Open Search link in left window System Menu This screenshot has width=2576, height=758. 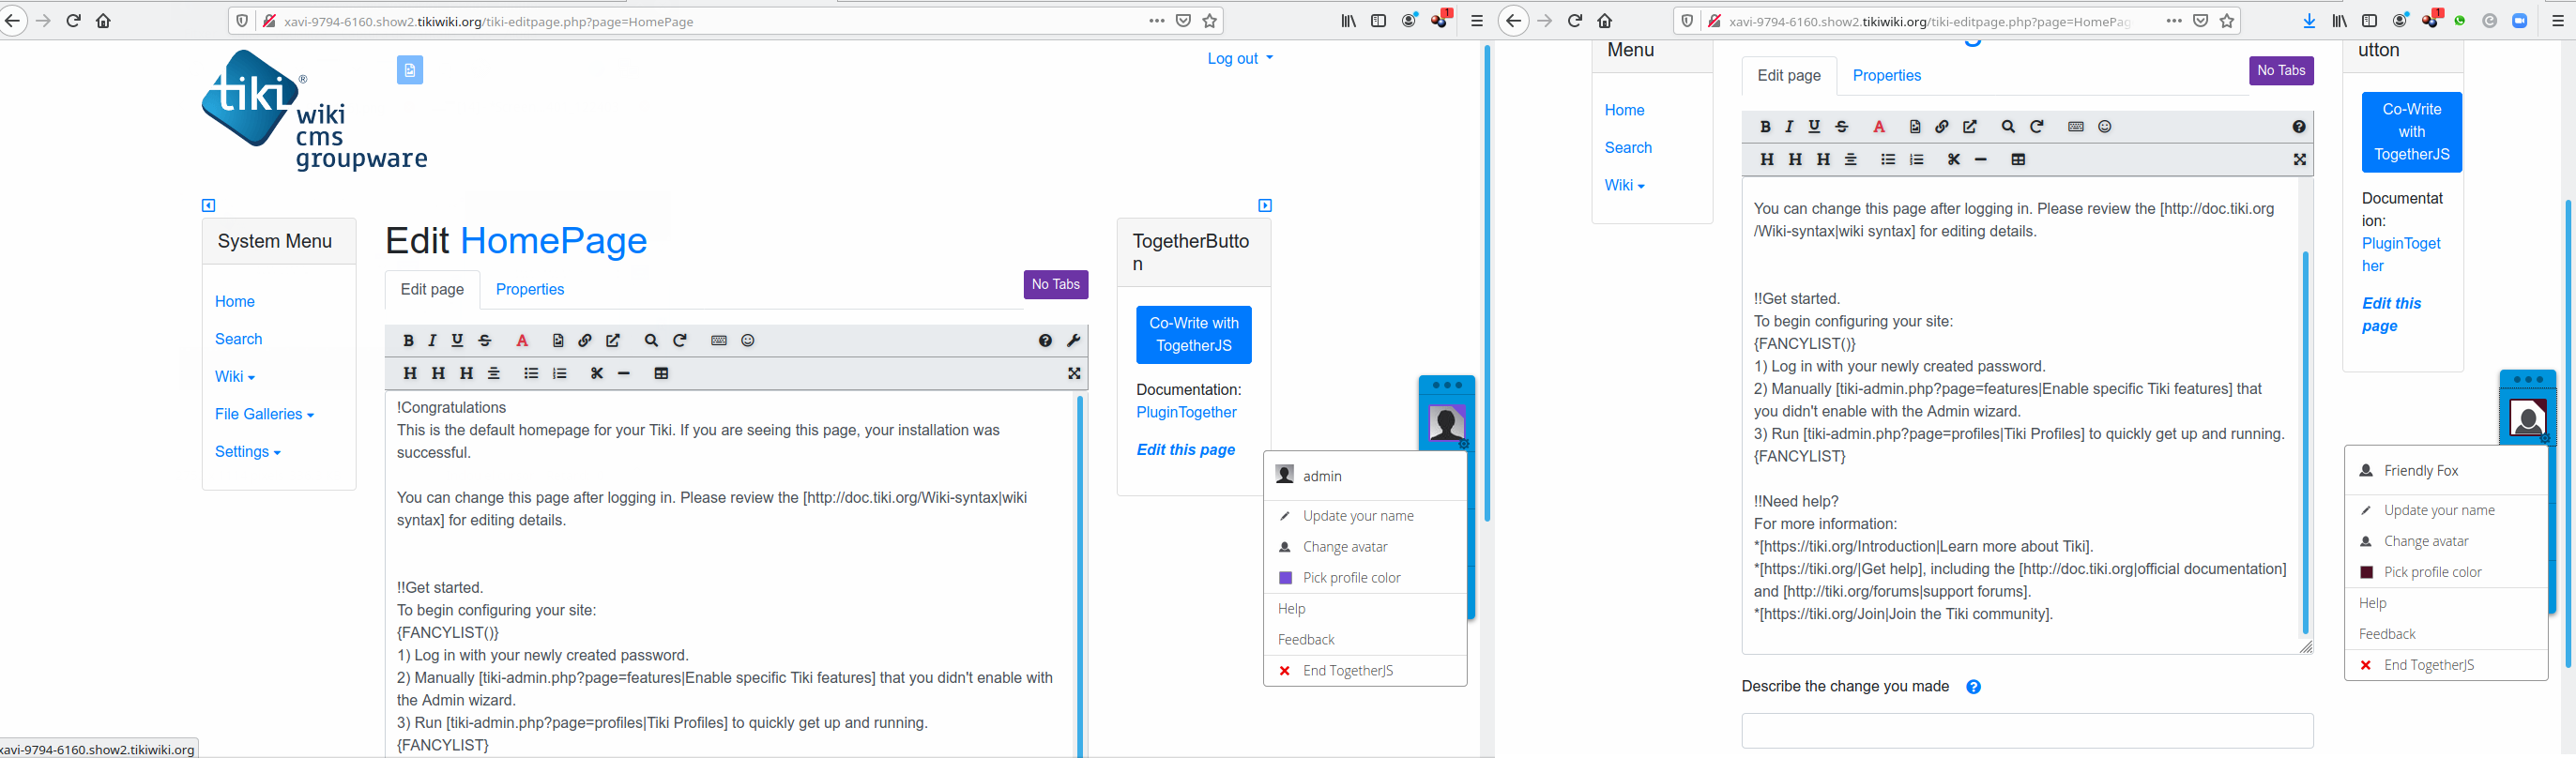[239, 339]
